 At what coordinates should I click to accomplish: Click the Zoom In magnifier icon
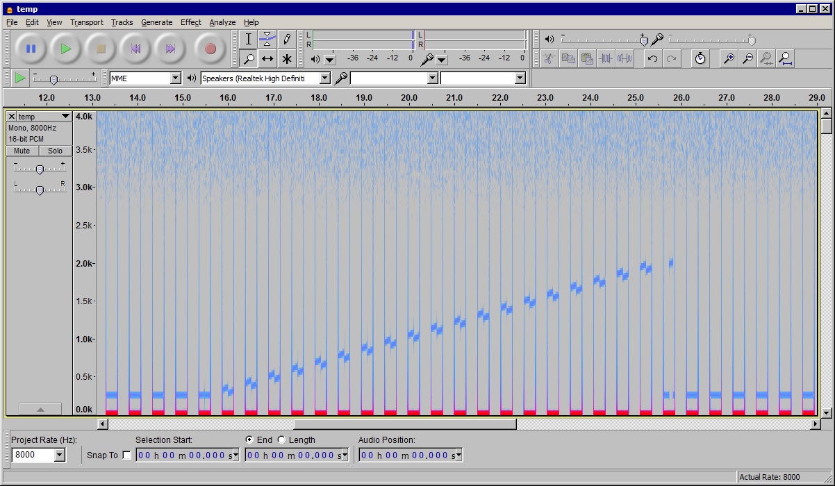coord(729,59)
